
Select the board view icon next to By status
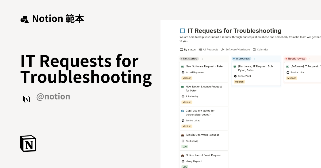point(181,49)
